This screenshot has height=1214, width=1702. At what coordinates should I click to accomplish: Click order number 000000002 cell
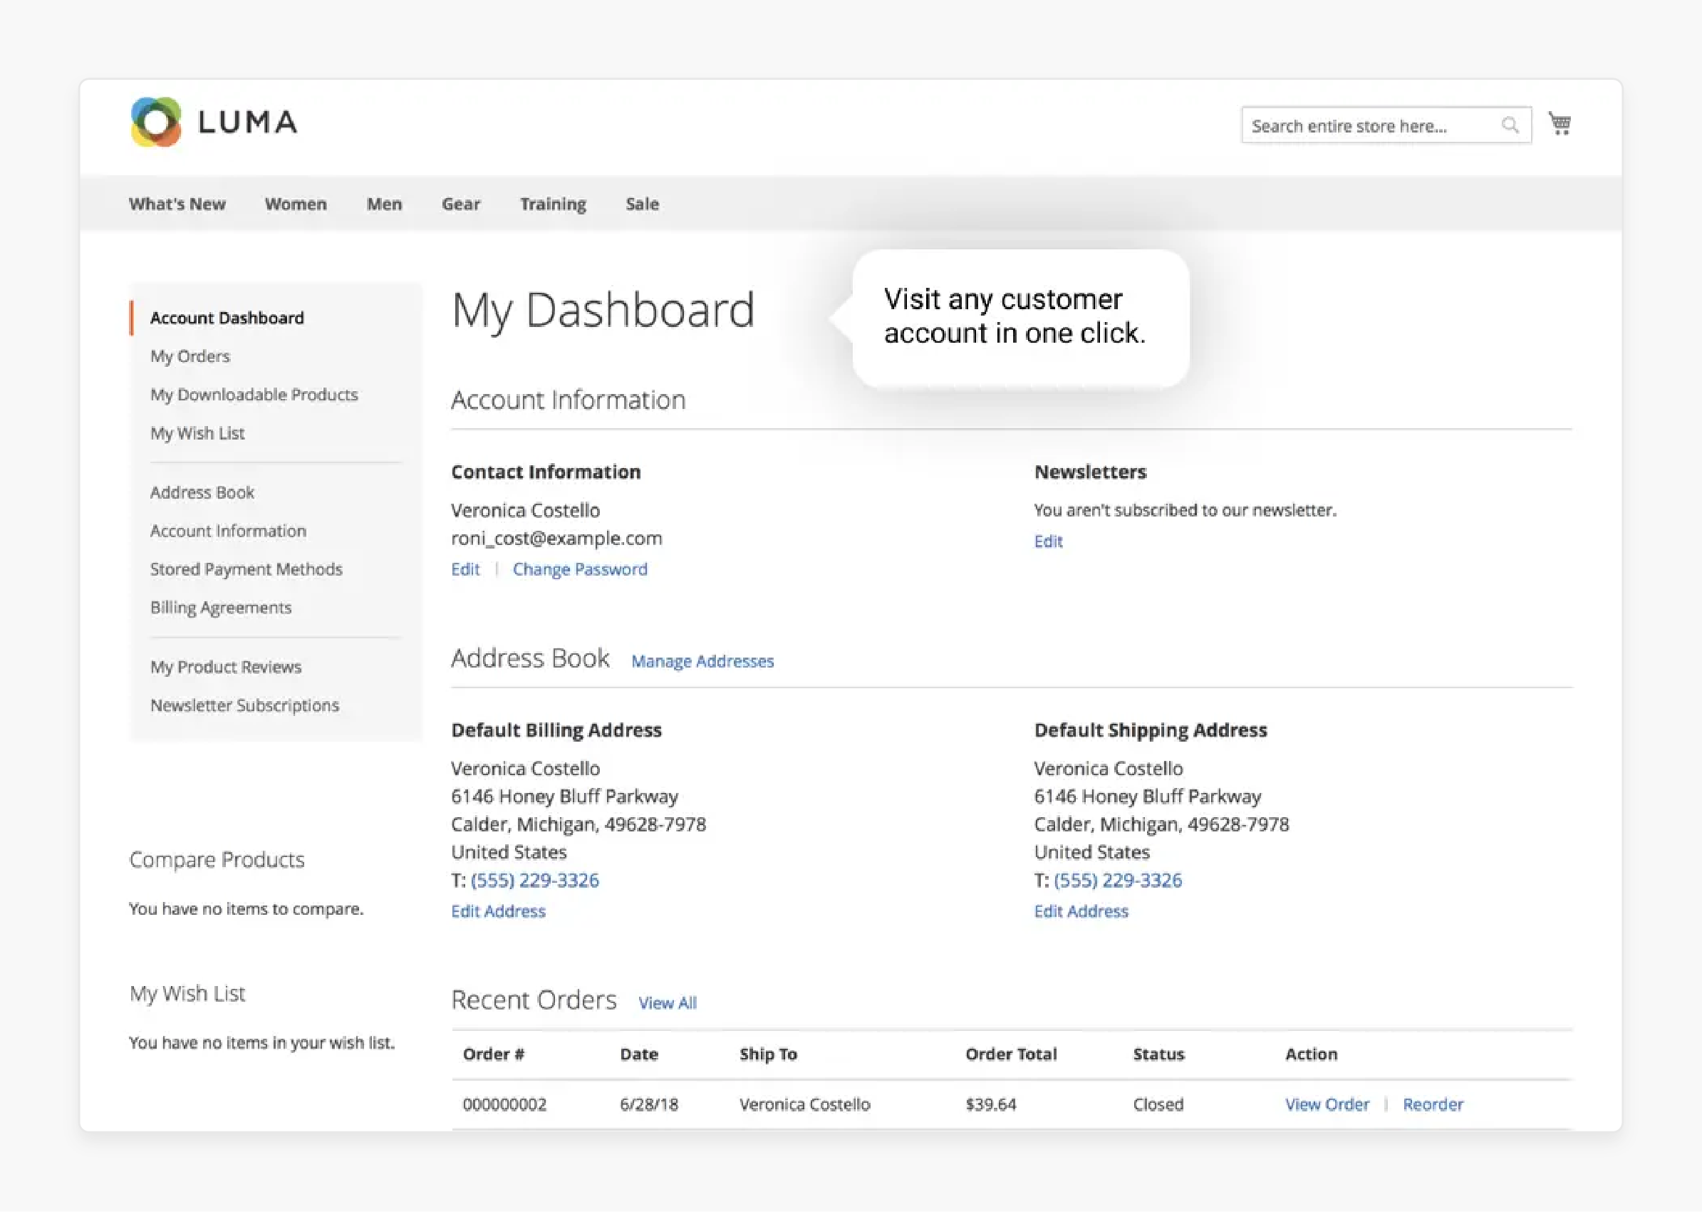click(504, 1106)
